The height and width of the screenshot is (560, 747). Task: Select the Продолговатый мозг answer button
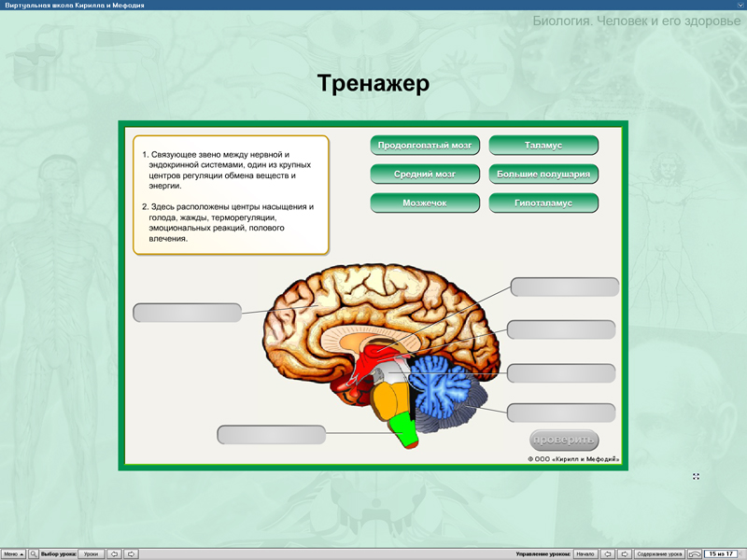426,145
